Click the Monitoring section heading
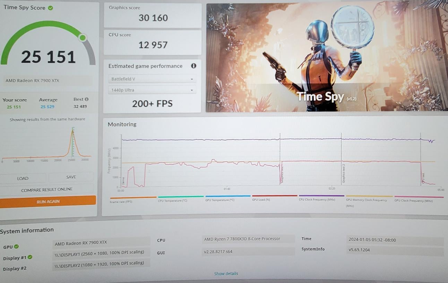448x283 pixels. [122, 124]
